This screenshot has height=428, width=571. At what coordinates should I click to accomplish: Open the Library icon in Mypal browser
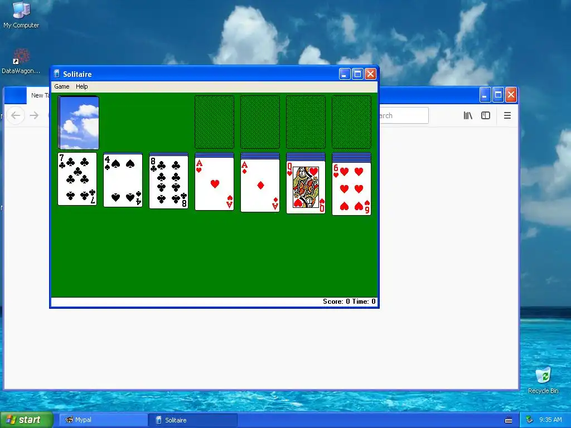click(468, 115)
